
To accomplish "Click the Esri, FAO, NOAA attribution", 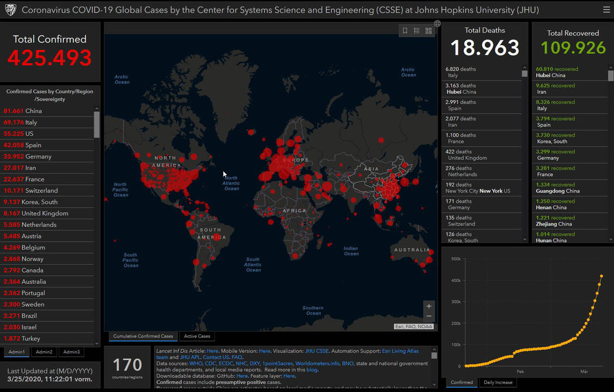I will pos(414,326).
